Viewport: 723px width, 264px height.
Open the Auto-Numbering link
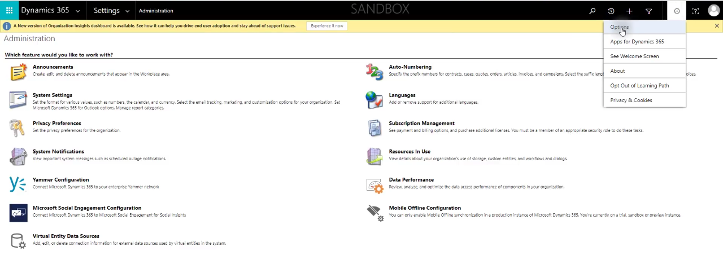coord(410,67)
